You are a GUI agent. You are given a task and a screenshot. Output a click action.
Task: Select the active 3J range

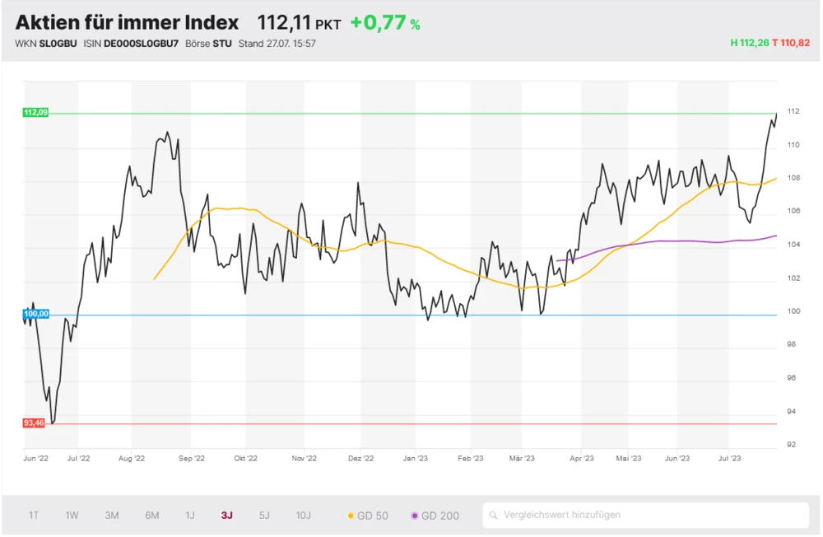pos(226,516)
